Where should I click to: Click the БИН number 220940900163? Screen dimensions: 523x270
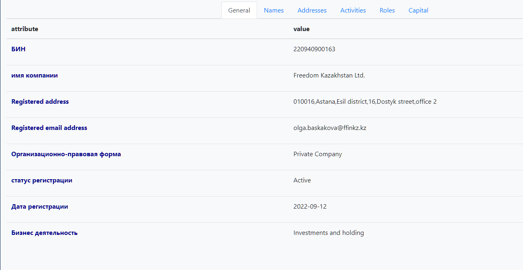pos(314,49)
